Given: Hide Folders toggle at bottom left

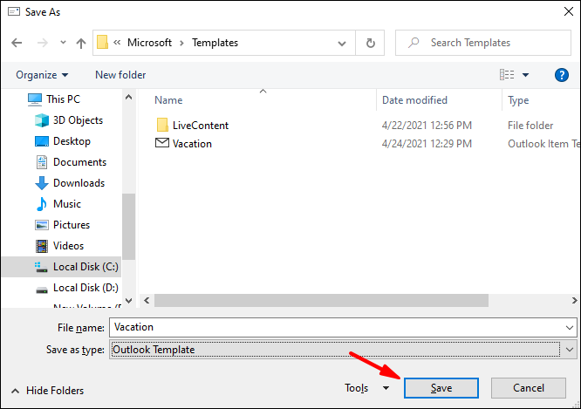Looking at the screenshot, I should pos(48,391).
